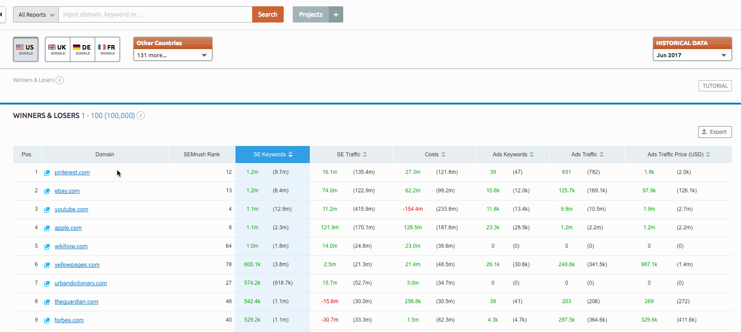The width and height of the screenshot is (741, 332).
Task: Open wikihow.com domain link
Action: pyautogui.click(x=71, y=246)
